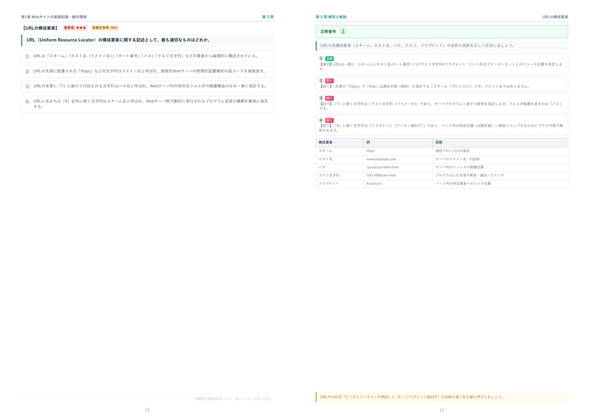Viewport: 589px width, 416px height.
Task: Click explanation ① text beginning '【適切】URLは一般に'
Action: (441, 67)
